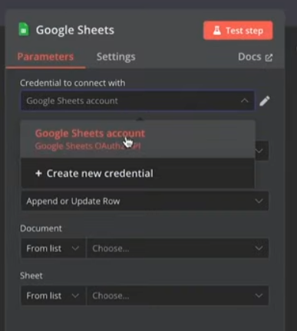Open the Sheet Choose... selector
297x331 pixels.
(x=178, y=296)
